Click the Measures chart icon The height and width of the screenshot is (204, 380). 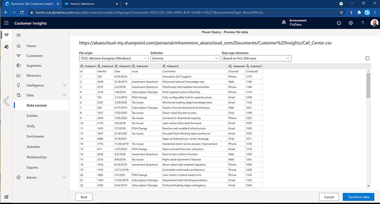click(x=19, y=75)
